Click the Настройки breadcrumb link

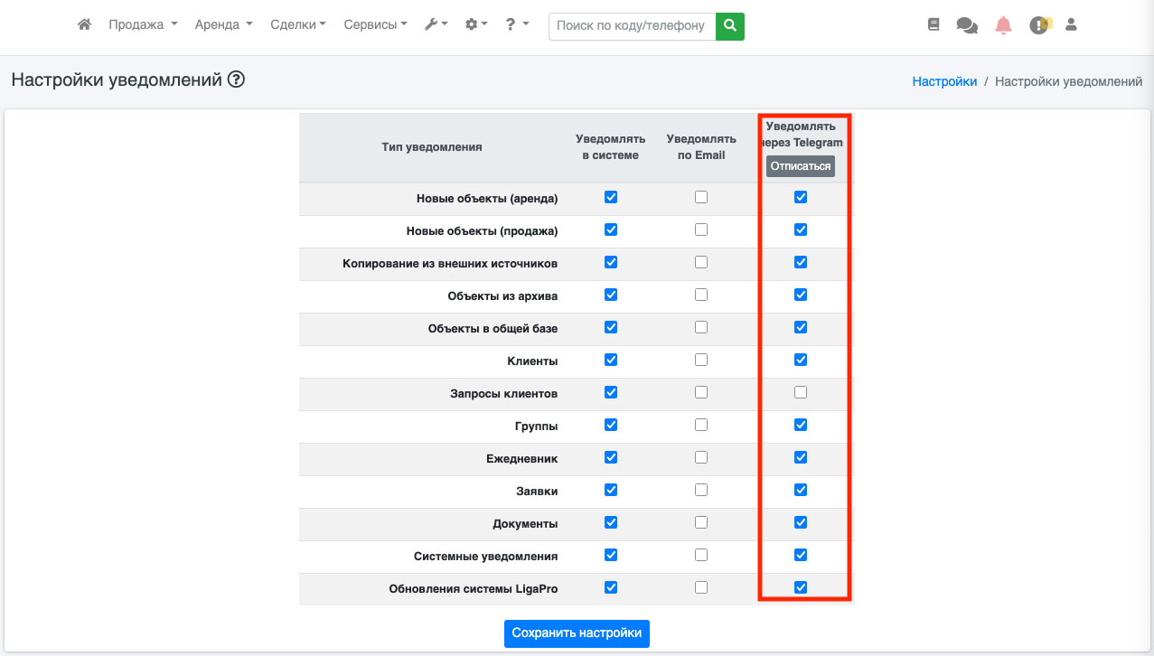point(944,81)
